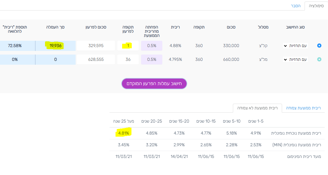Click the repayment amount field 329,595
Image resolution: width=328 pixels, height=175 pixels.
(96, 46)
